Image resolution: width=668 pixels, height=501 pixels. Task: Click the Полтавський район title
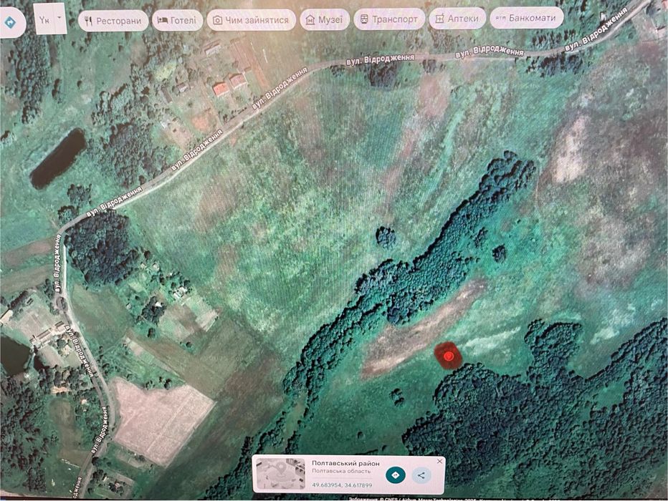[345, 463]
